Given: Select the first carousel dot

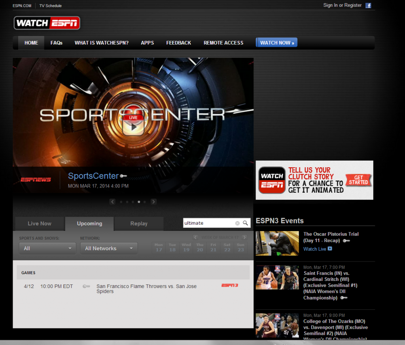Looking at the screenshot, I should click(121, 202).
